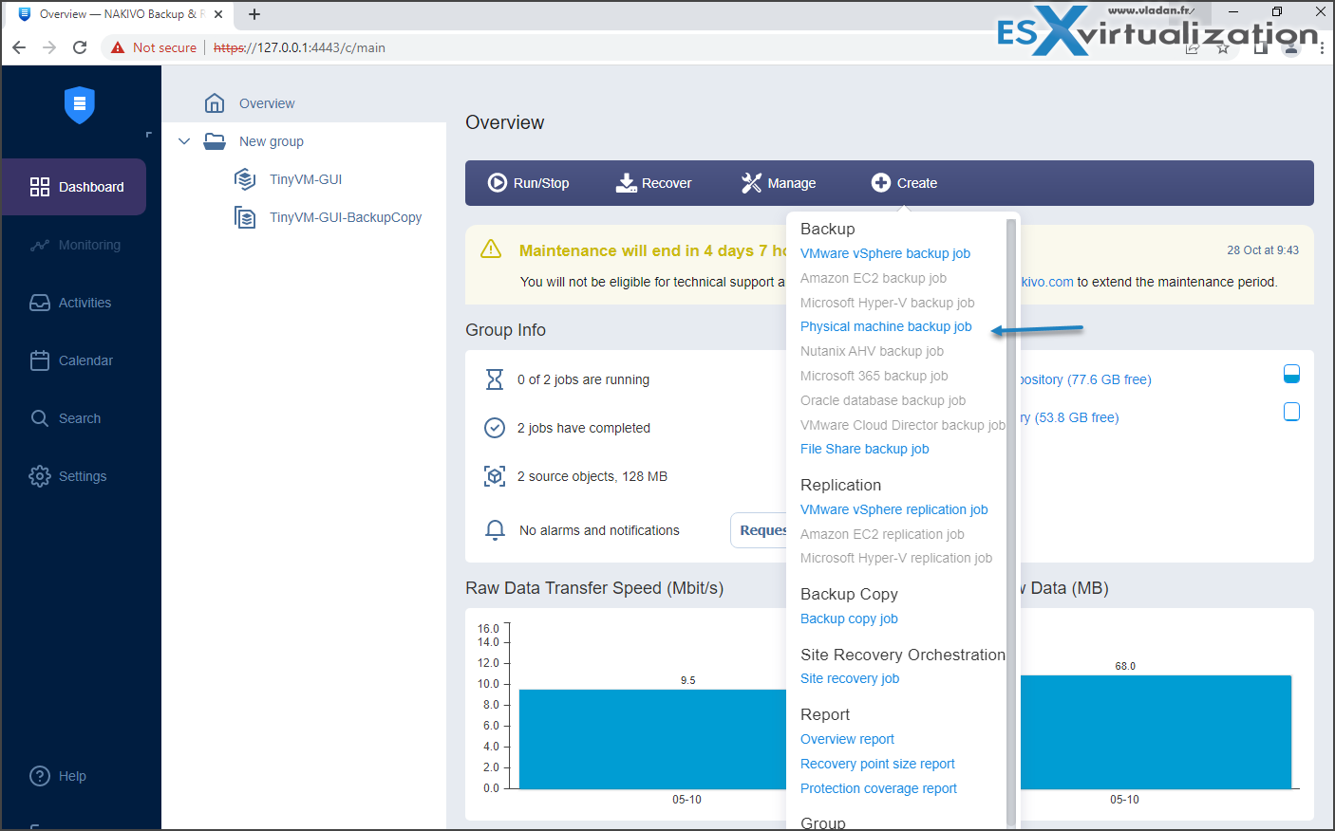
Task: Choose Backup copy job
Action: 849,619
